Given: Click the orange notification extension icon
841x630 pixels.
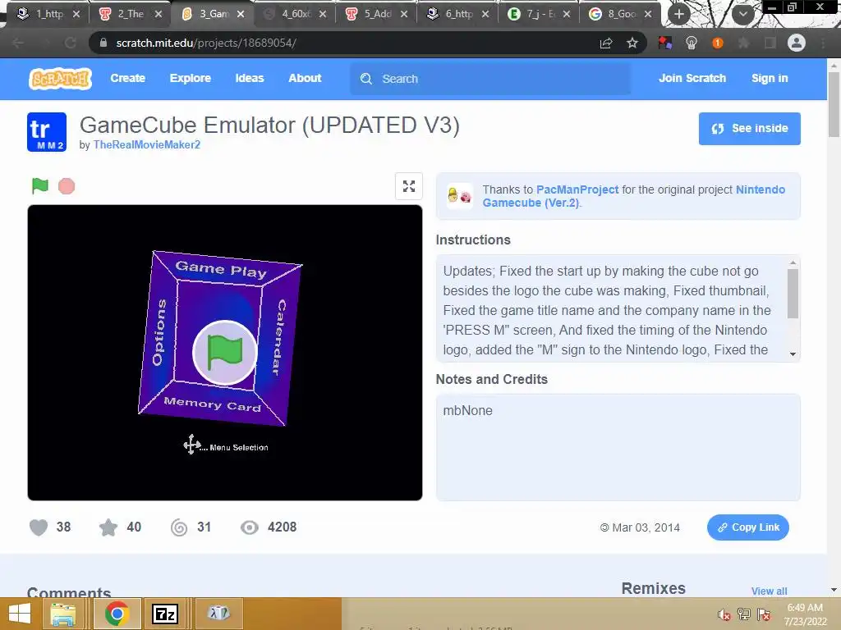Looking at the screenshot, I should (718, 43).
